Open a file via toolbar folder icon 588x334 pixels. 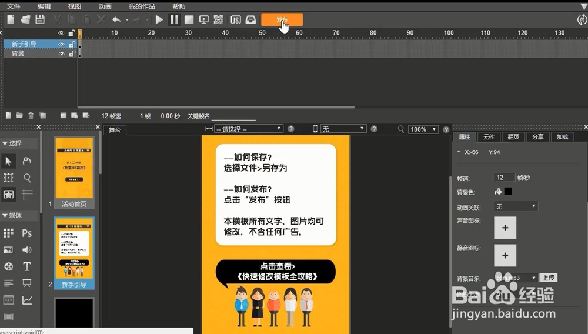(25, 19)
